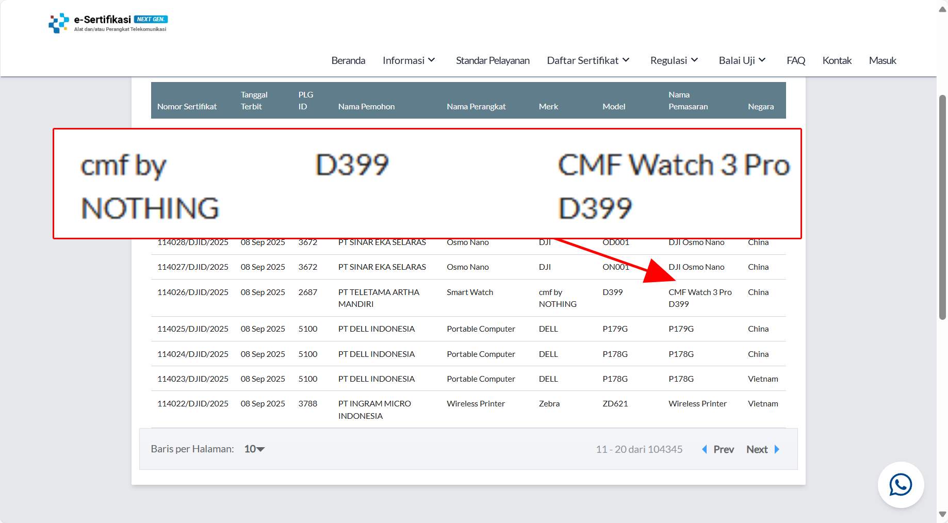Image resolution: width=948 pixels, height=523 pixels.
Task: Click the e-Sertifikasi logo
Action: click(108, 23)
